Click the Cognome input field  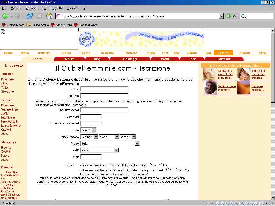(104, 96)
